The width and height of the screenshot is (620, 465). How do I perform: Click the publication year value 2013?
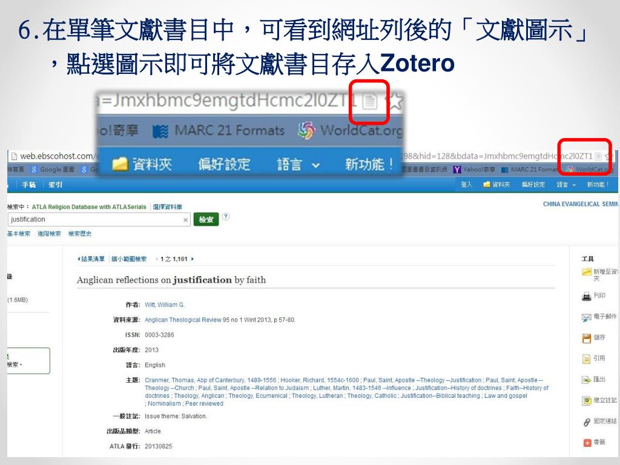151,350
